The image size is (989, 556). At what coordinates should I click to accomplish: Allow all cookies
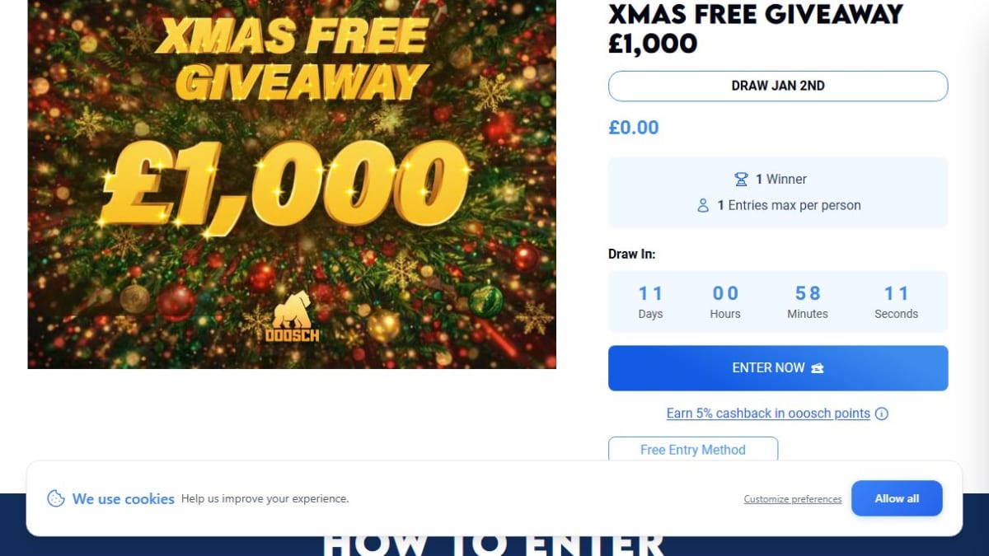[x=897, y=498]
